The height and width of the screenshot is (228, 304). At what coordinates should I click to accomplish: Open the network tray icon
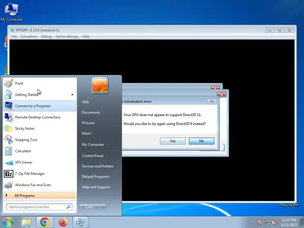pyautogui.click(x=267, y=222)
